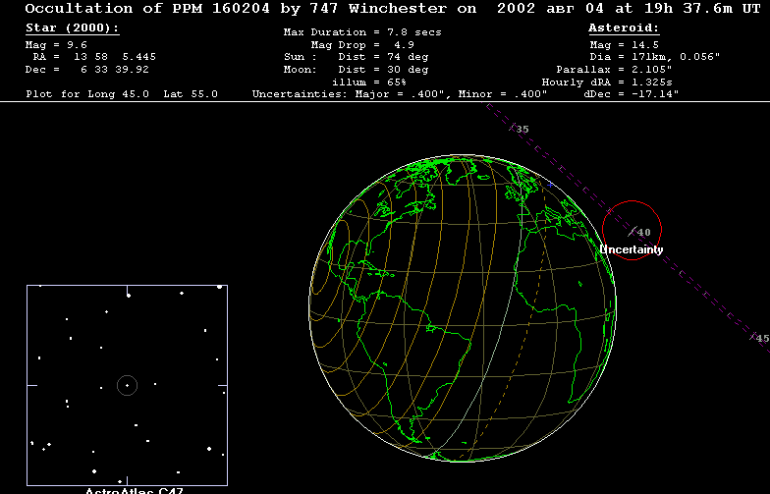Image resolution: width=770 pixels, height=494 pixels.
Task: Click the star 'Mag = 9.6' value
Action: coord(56,45)
